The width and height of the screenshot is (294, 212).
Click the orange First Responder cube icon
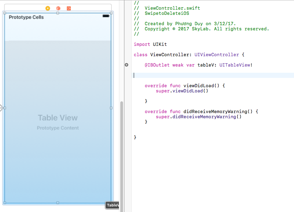pos(58,8)
